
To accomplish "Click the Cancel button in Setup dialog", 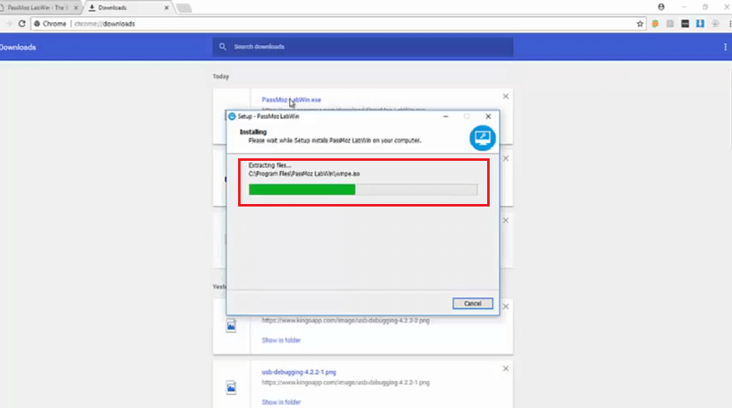I will point(473,304).
